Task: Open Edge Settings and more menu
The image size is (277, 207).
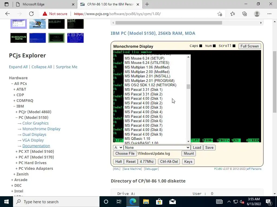Action: [x=269, y=14]
